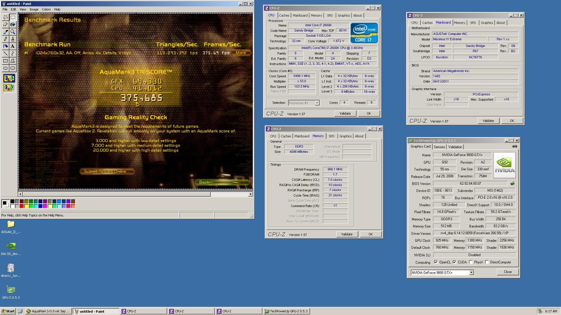
Task: Click Validate in the CPU-Z Mainboard window
Action: [x=488, y=121]
